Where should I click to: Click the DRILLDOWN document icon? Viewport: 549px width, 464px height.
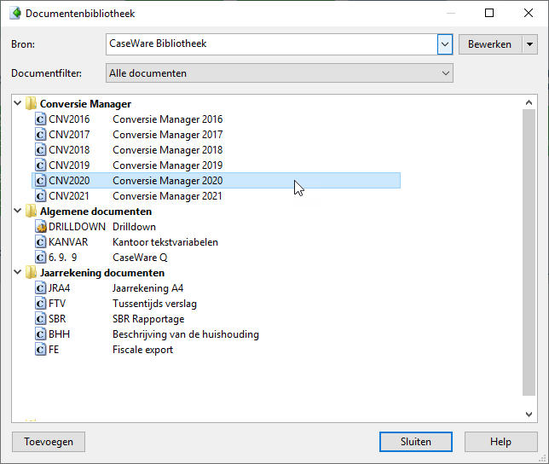click(41, 227)
